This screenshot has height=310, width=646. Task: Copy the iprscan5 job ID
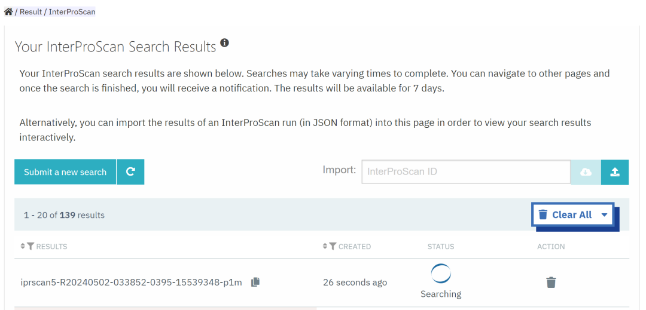255,282
